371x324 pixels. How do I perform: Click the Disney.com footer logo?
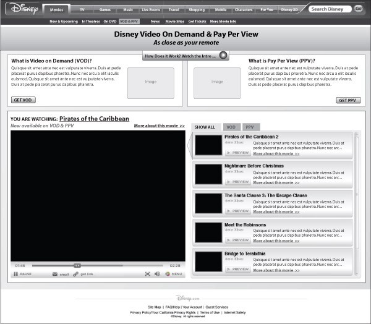tap(187, 298)
